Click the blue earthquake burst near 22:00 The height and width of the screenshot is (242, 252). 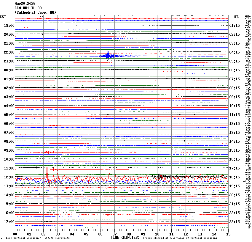pos(108,56)
